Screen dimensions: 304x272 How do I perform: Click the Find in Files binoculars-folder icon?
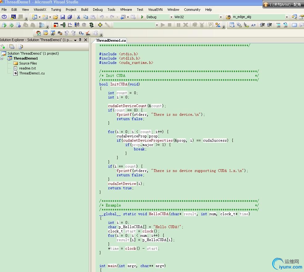pyautogui.click(x=228, y=17)
